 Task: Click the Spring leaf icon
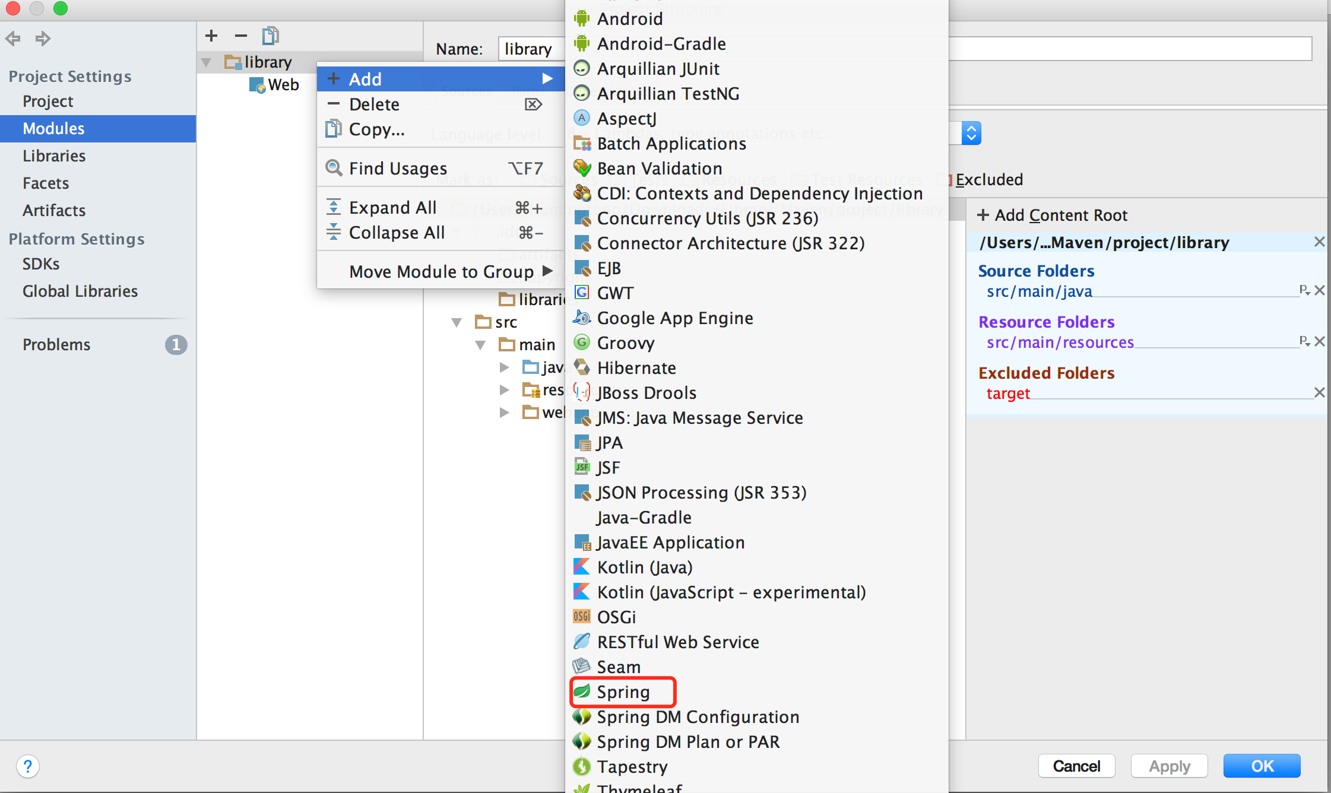coord(582,692)
